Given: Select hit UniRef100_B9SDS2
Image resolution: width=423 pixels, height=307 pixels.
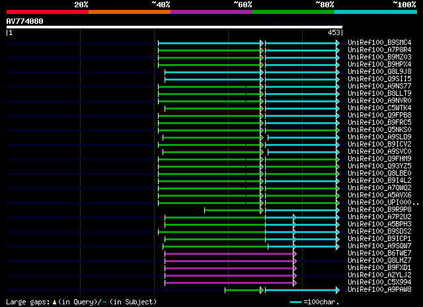Looking at the screenshot, I should coord(379,232).
